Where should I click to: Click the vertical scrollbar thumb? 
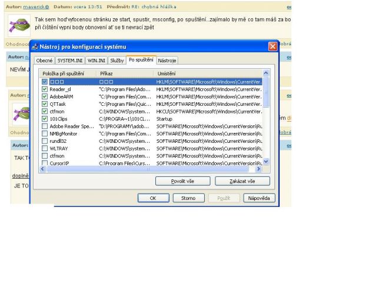266,92
